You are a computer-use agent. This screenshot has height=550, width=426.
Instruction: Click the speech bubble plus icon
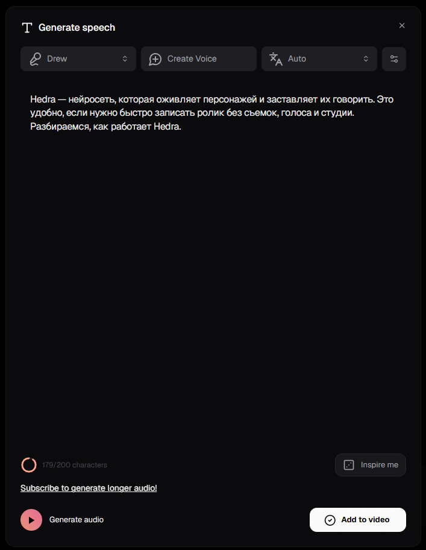coord(155,59)
